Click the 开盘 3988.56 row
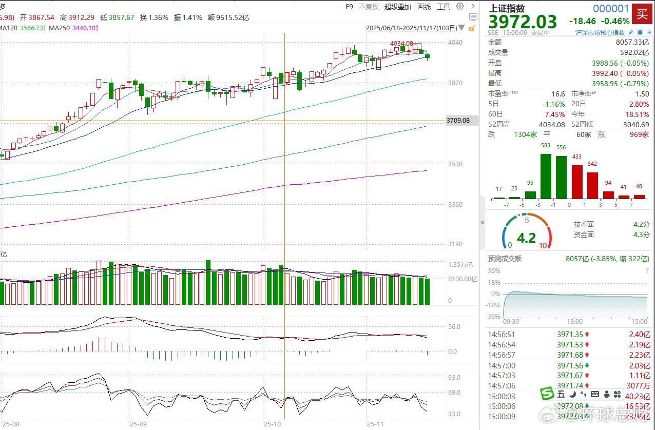Image resolution: width=655 pixels, height=430 pixels. click(569, 63)
